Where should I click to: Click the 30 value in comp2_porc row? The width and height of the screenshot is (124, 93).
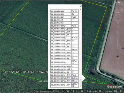point(75,41)
